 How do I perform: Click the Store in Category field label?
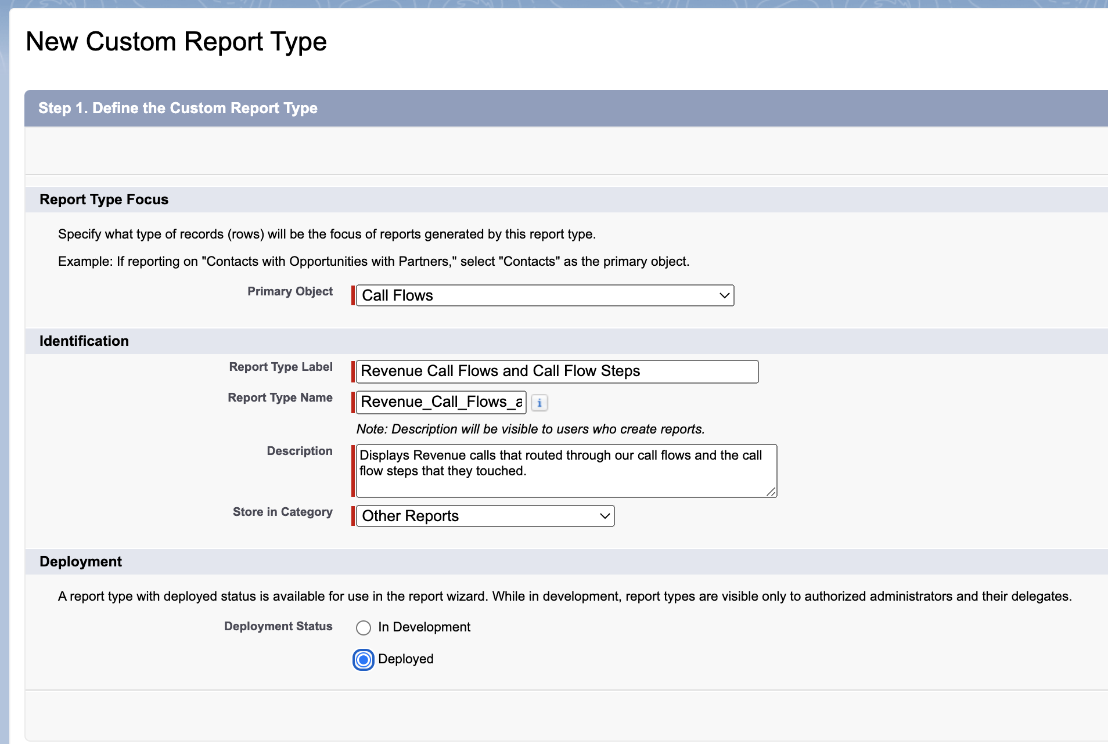point(282,512)
